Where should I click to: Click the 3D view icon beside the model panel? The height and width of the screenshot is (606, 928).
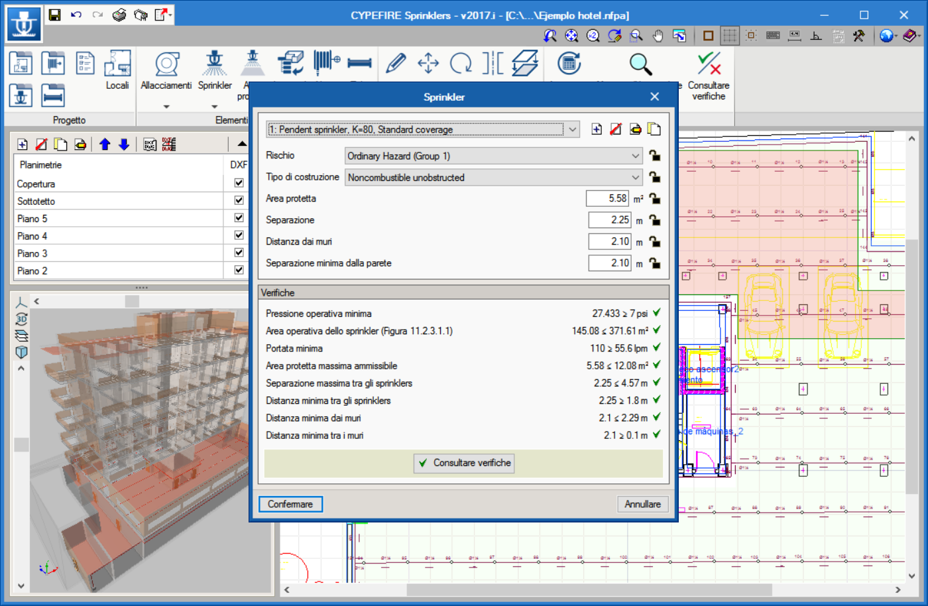click(x=21, y=319)
